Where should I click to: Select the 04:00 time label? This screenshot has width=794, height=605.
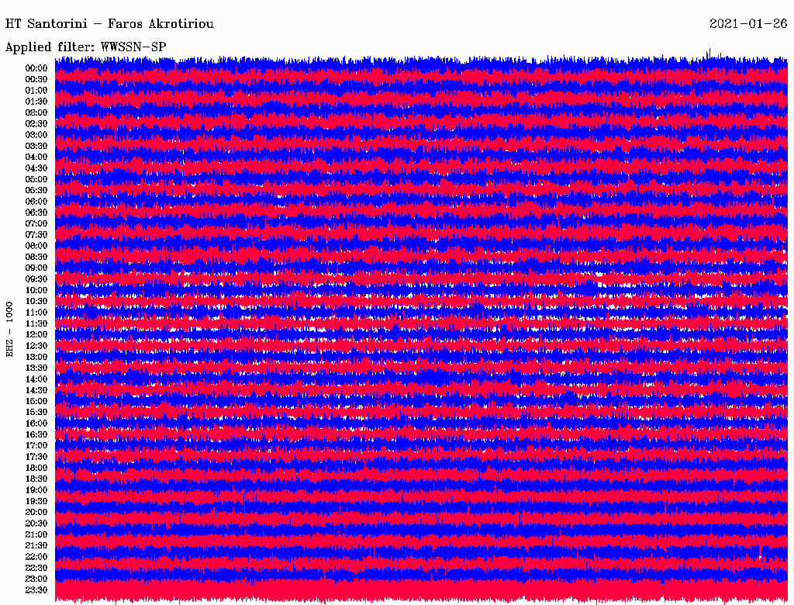[36, 157]
